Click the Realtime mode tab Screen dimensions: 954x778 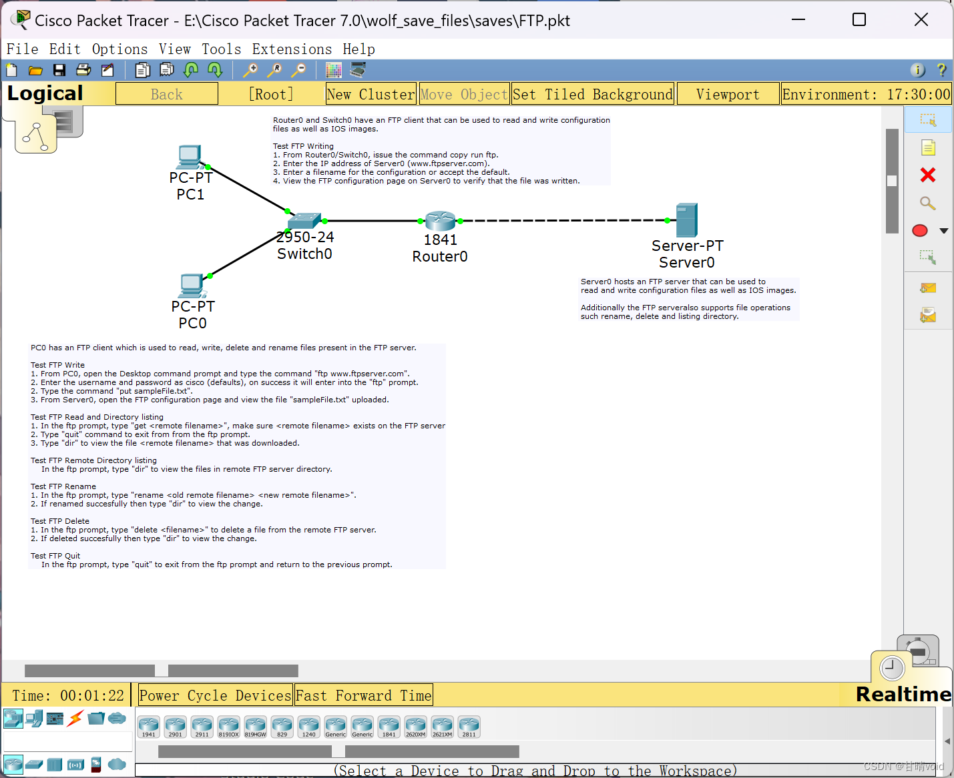[903, 694]
